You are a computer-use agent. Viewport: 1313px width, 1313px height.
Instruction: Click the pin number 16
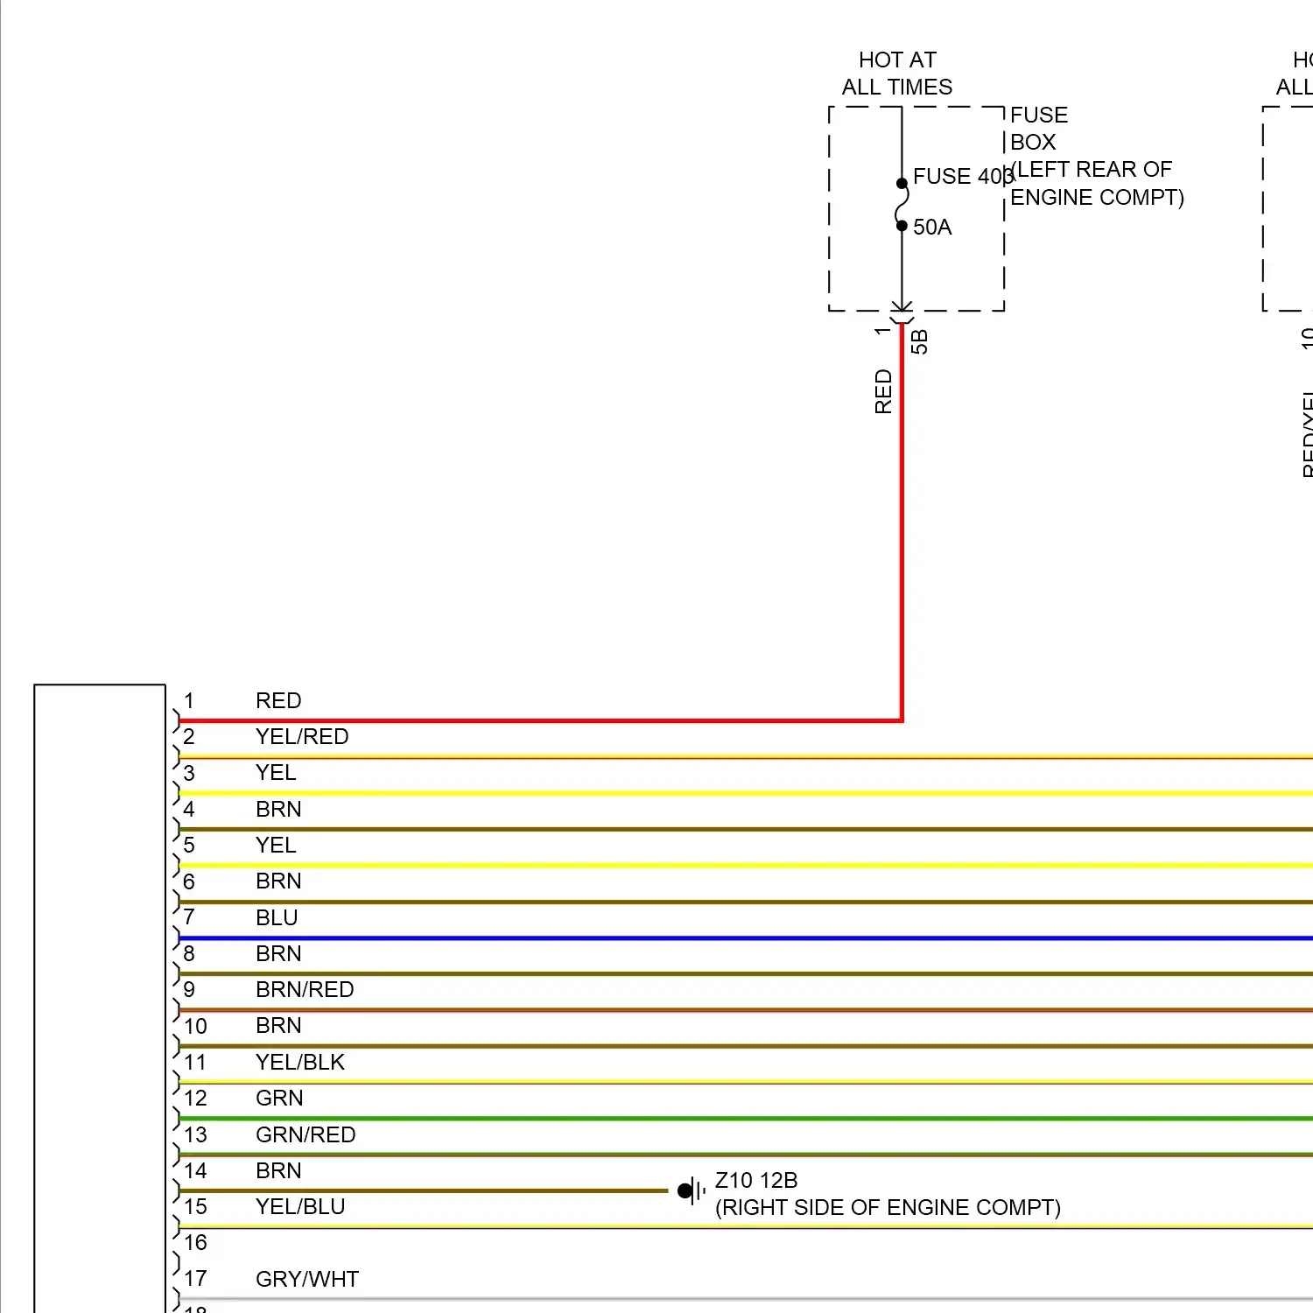[x=195, y=1242]
